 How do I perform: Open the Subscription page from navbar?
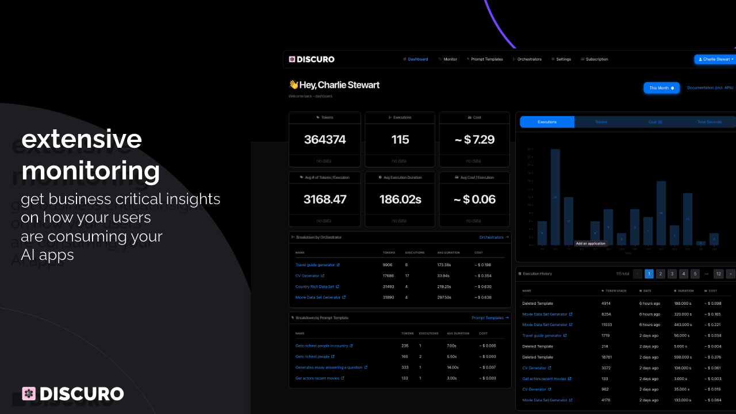click(x=595, y=59)
